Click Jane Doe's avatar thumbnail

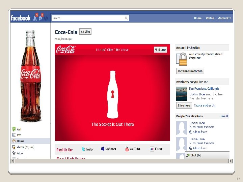[x=182, y=144]
